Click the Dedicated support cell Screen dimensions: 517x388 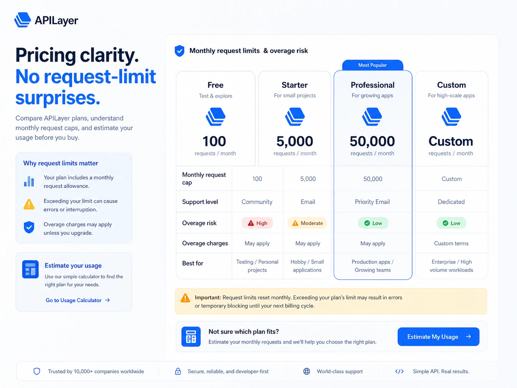tap(451, 202)
